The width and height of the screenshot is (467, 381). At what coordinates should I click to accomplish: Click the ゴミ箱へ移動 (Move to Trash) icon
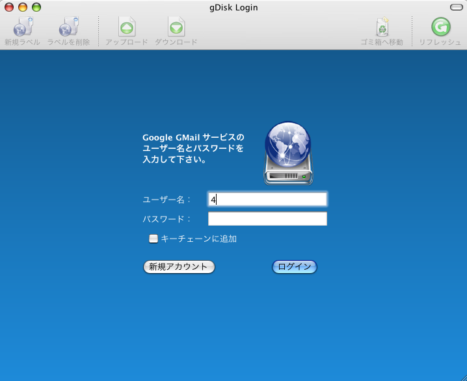382,27
